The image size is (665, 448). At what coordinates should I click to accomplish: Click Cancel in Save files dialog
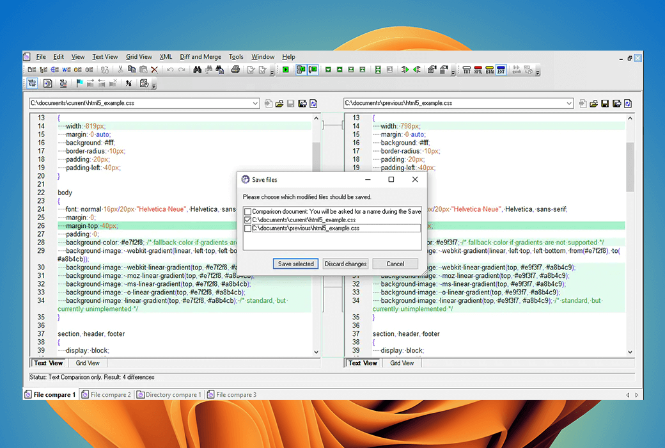coord(395,264)
